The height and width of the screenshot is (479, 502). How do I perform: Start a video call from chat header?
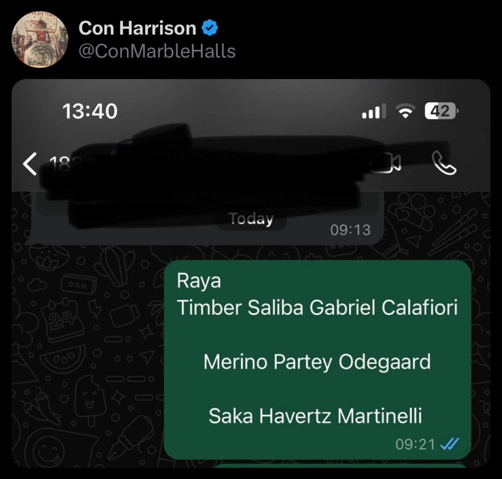click(386, 163)
